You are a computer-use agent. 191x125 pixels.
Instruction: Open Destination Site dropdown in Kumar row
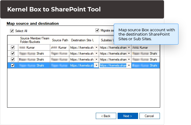(x=96, y=48)
